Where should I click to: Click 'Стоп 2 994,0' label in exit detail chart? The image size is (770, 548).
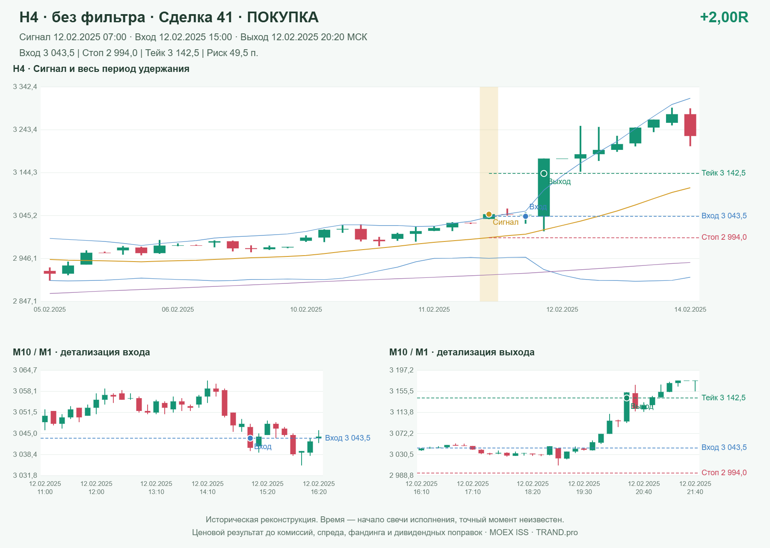pos(724,473)
